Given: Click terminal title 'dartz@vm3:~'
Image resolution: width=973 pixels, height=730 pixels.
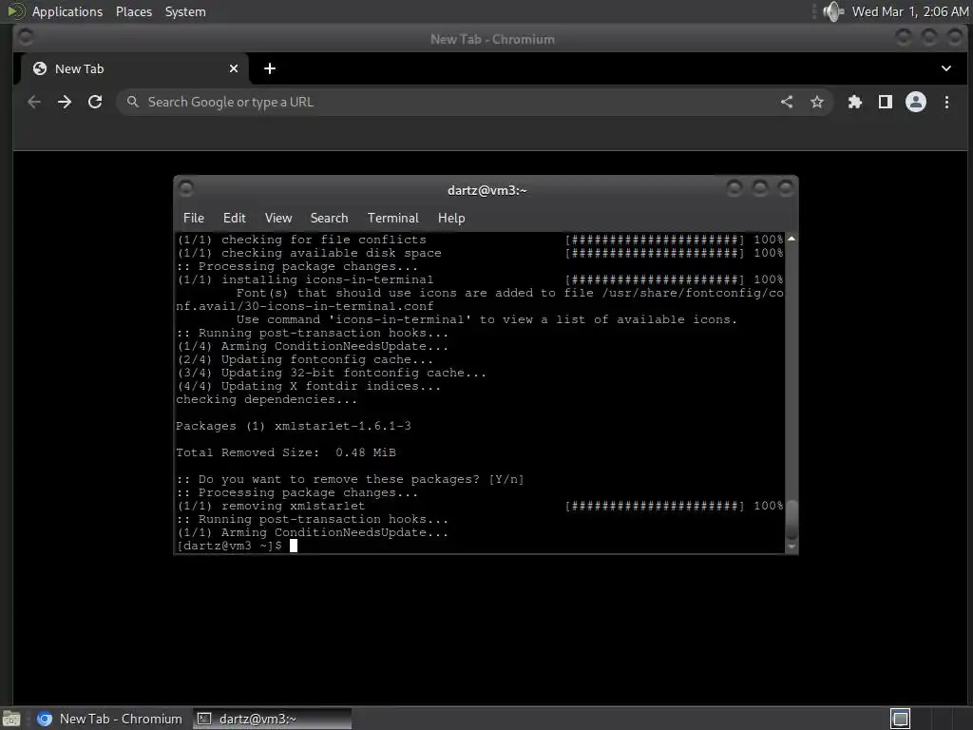Looking at the screenshot, I should click(487, 190).
